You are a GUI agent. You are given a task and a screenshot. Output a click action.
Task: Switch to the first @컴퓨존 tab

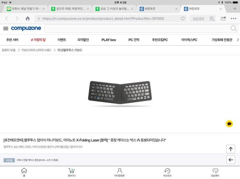pos(158,9)
